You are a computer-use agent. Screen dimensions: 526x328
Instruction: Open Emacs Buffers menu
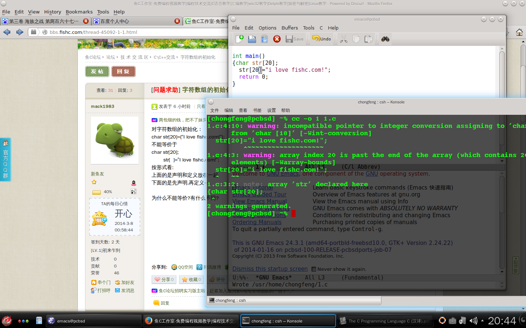coord(290,28)
